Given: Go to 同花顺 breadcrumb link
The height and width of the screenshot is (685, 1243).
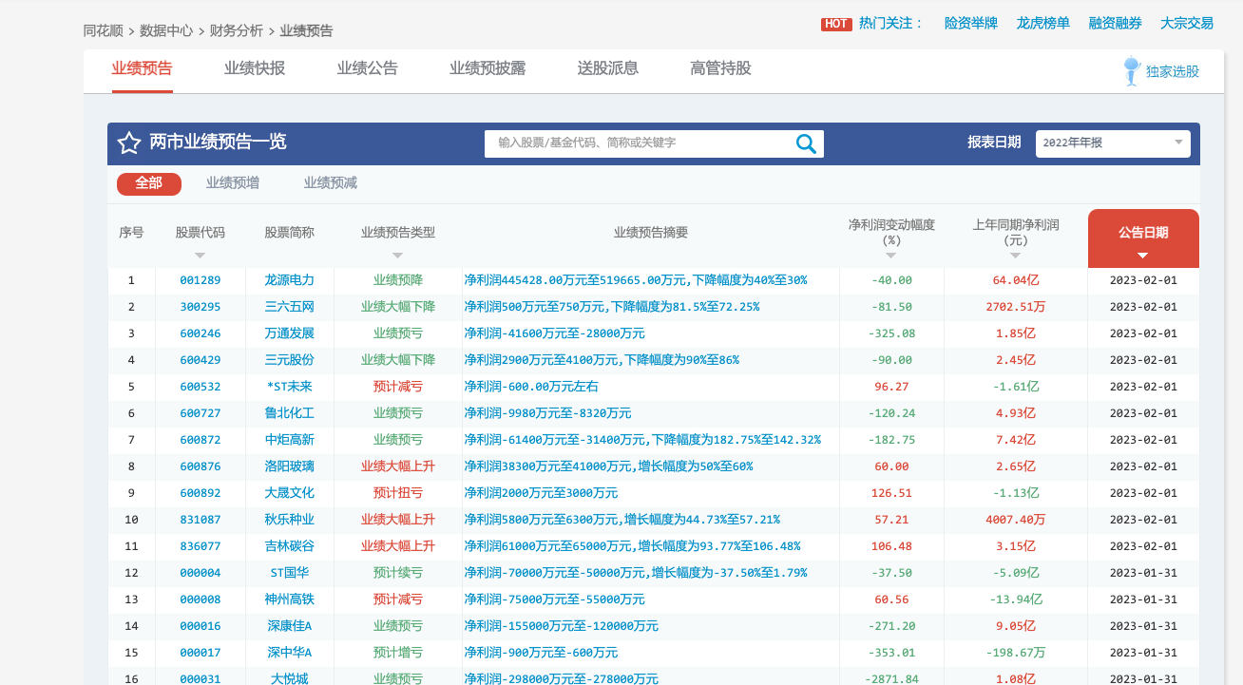Looking at the screenshot, I should [103, 30].
